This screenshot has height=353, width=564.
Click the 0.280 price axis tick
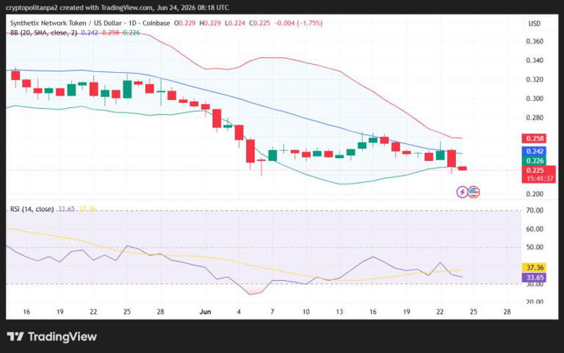535,118
